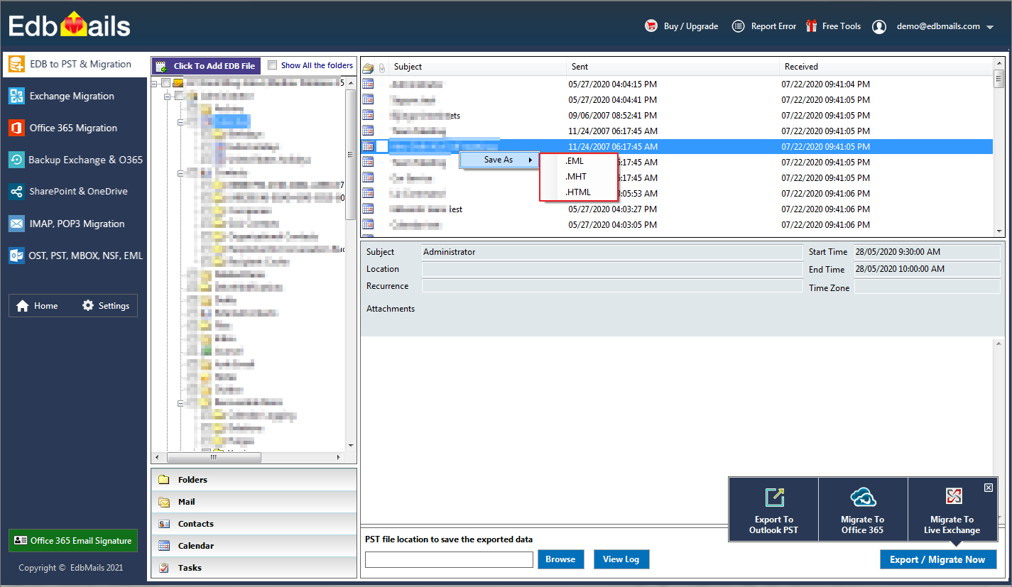1012x587 pixels.
Task: Choose .EML from the Save As submenu
Action: pyautogui.click(x=575, y=161)
